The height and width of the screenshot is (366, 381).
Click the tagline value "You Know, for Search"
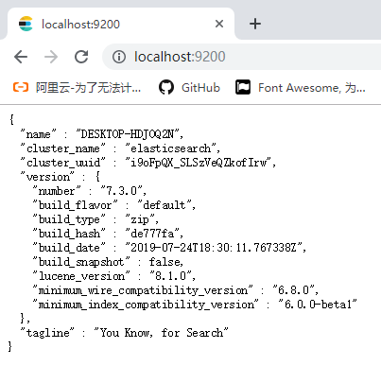(161, 333)
